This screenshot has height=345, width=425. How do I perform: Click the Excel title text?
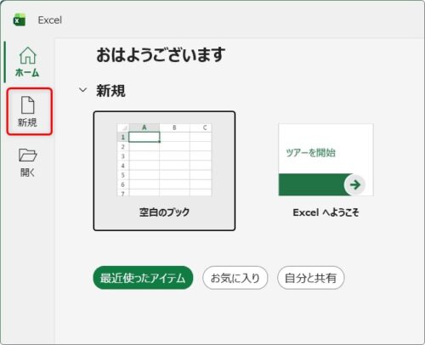coord(50,20)
